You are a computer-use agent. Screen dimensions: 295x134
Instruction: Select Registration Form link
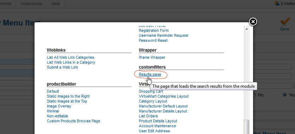[154, 30]
